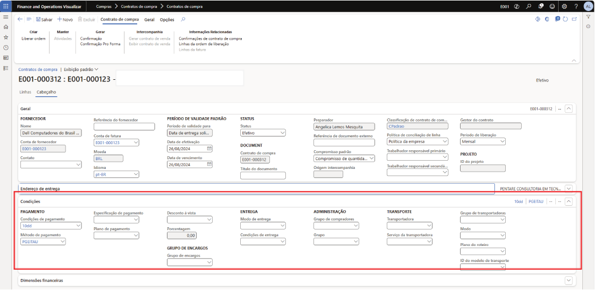This screenshot has width=595, height=290.
Task: Open the Método de pagamento dropdown
Action: click(x=63, y=241)
